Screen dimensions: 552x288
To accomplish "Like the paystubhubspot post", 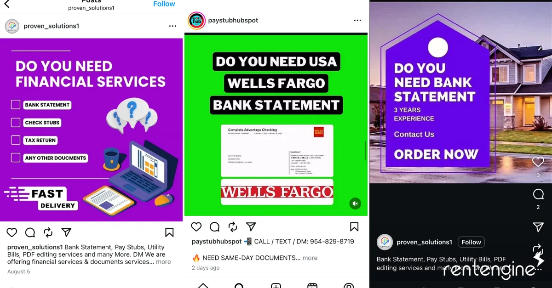I will (x=196, y=226).
